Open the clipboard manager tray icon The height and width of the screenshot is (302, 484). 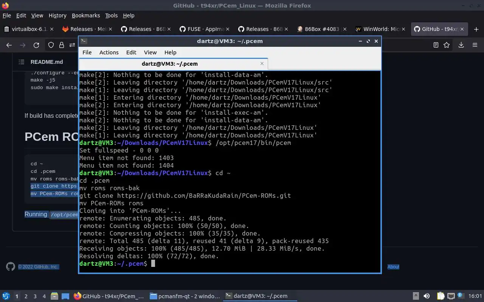pyautogui.click(x=441, y=296)
